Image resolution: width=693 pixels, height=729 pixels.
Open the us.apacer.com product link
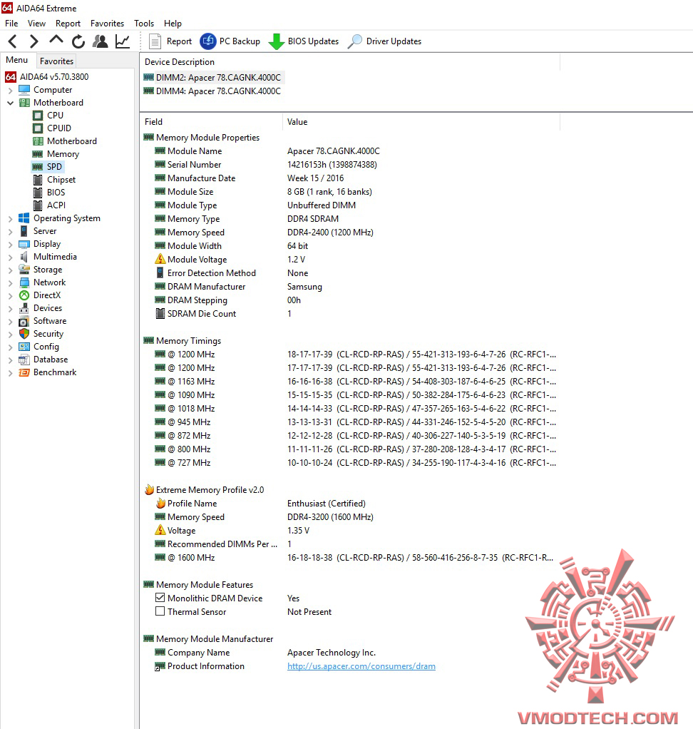coord(361,666)
